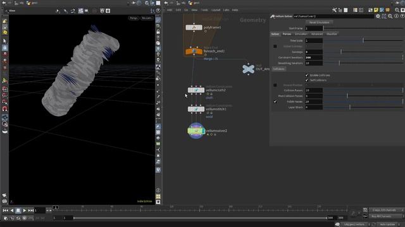Select the arrow Select tool in left toolbar
This screenshot has width=405, height=227.
pyautogui.click(x=4, y=41)
